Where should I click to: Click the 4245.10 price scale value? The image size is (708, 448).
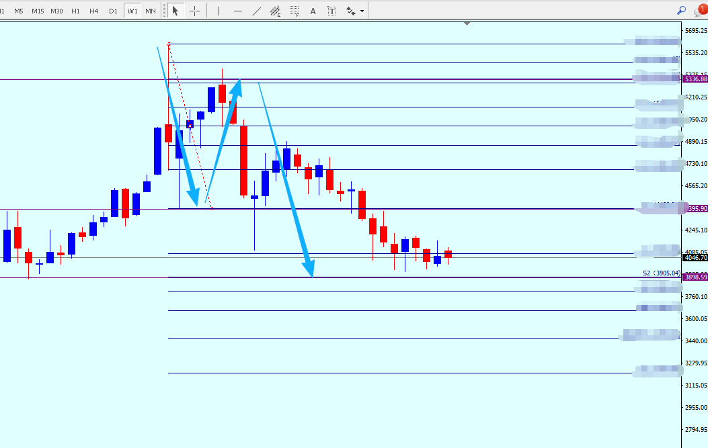point(696,230)
